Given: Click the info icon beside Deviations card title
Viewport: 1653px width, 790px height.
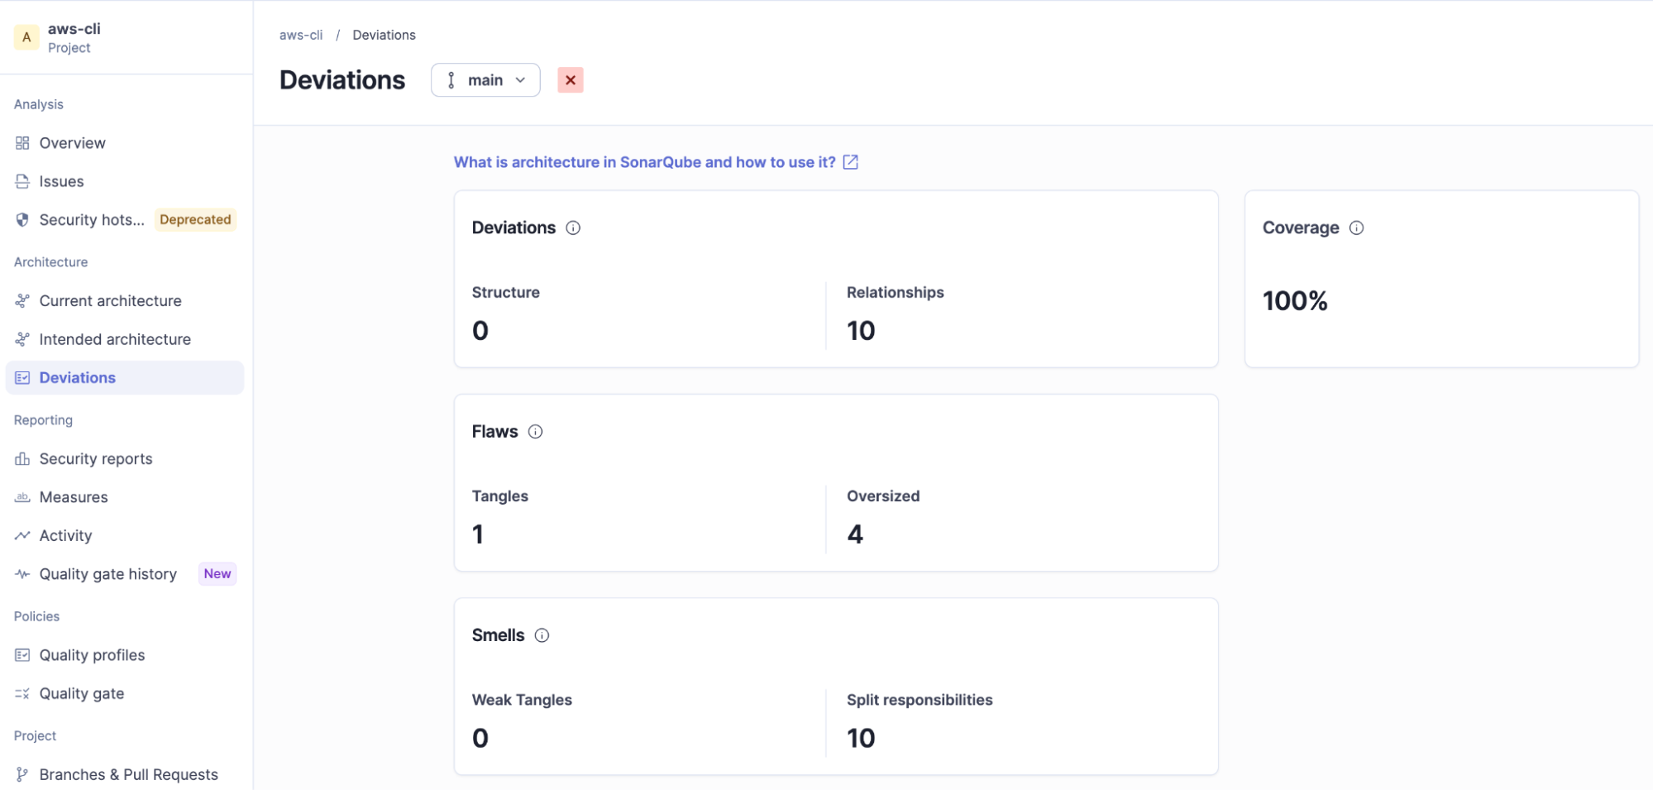Looking at the screenshot, I should click(573, 228).
